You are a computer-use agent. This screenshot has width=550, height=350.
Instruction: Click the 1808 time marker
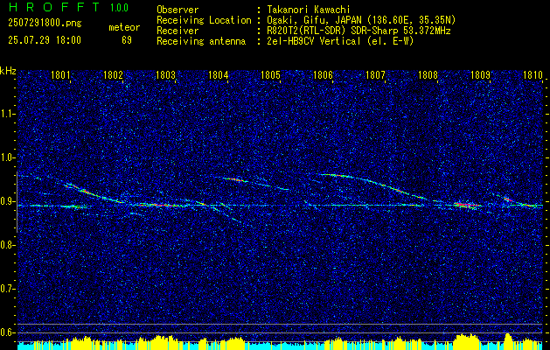[x=428, y=74]
